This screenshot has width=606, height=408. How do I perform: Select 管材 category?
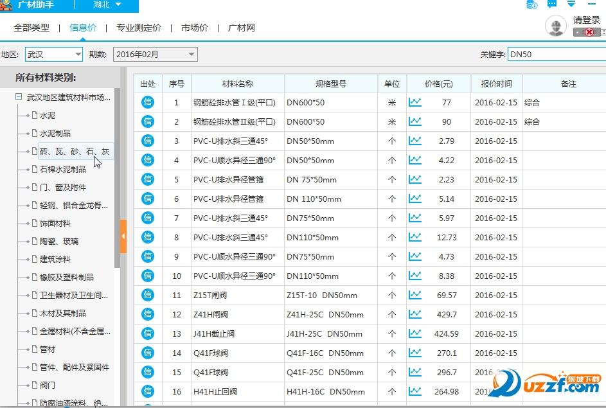click(x=47, y=350)
